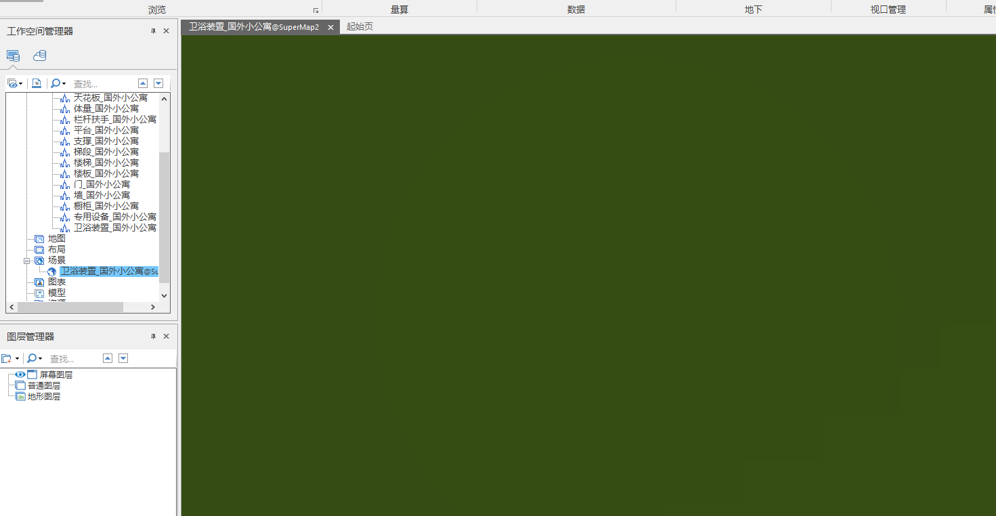996x516 pixels.
Task: Select dataset 专用设备_国外小公寓
Action: (115, 217)
